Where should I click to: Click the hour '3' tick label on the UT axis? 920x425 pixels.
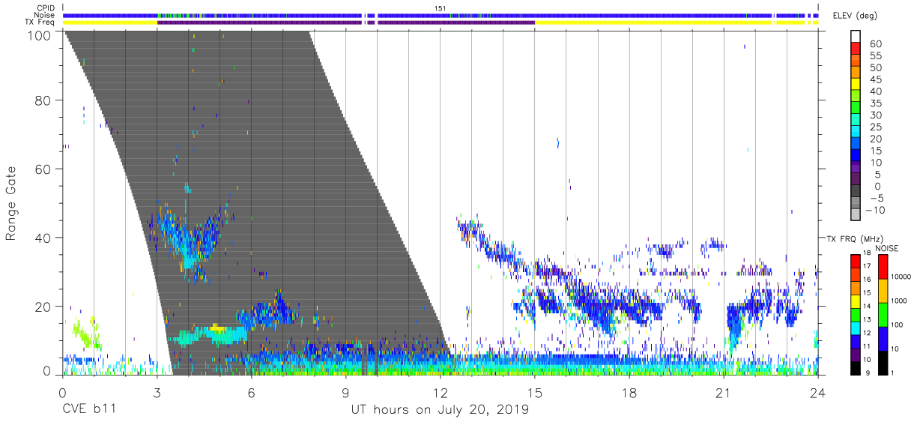tap(157, 393)
